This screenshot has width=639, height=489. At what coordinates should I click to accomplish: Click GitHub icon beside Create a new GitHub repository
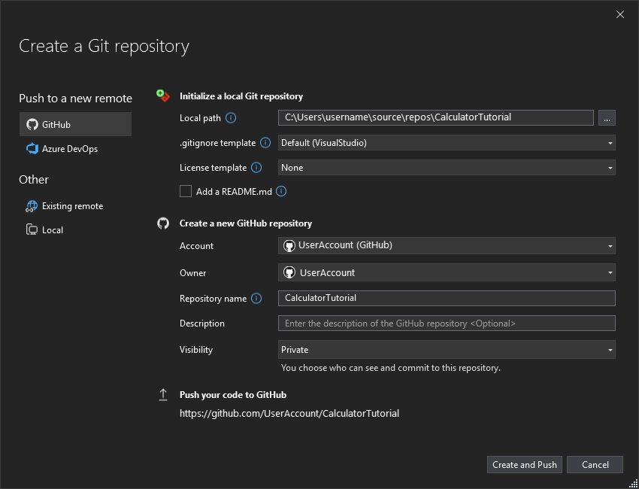(x=163, y=223)
